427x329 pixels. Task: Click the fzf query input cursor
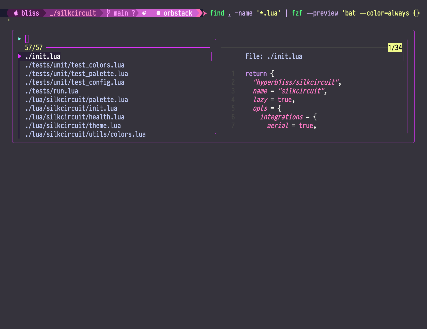pyautogui.click(x=27, y=39)
